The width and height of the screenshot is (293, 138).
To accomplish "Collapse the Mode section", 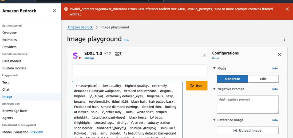I will 214,68.
